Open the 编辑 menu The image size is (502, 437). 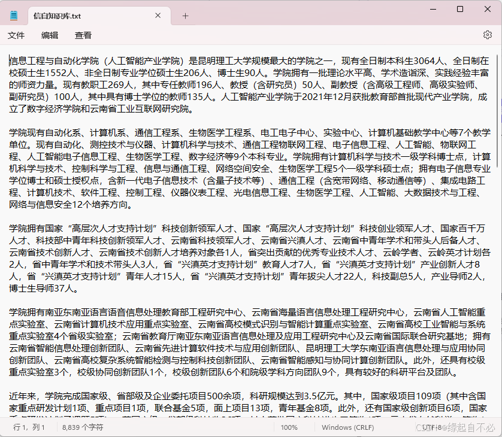50,35
